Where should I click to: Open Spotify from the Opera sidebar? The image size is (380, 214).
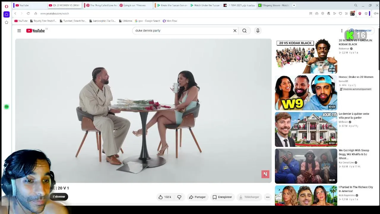(x=7, y=107)
